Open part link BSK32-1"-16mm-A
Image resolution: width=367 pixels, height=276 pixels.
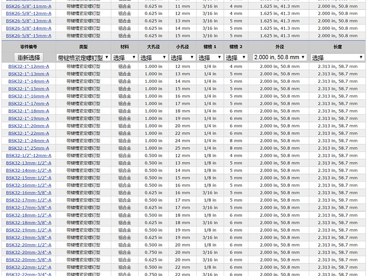pos(29,96)
